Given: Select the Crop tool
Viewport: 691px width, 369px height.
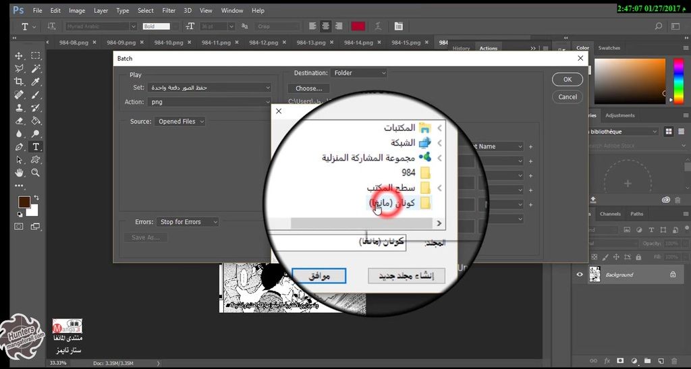Looking at the screenshot, I should [19, 82].
